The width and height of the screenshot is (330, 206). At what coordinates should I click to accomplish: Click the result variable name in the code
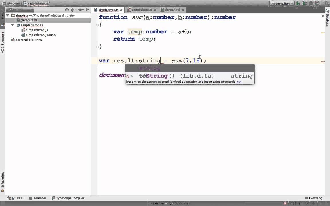click(x=124, y=61)
